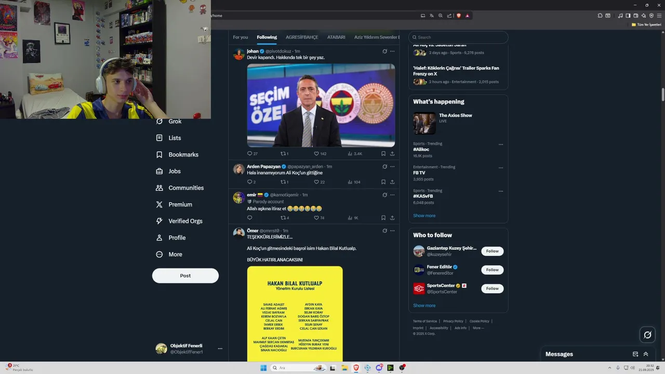Open more options on Ömer's post

pos(392,231)
